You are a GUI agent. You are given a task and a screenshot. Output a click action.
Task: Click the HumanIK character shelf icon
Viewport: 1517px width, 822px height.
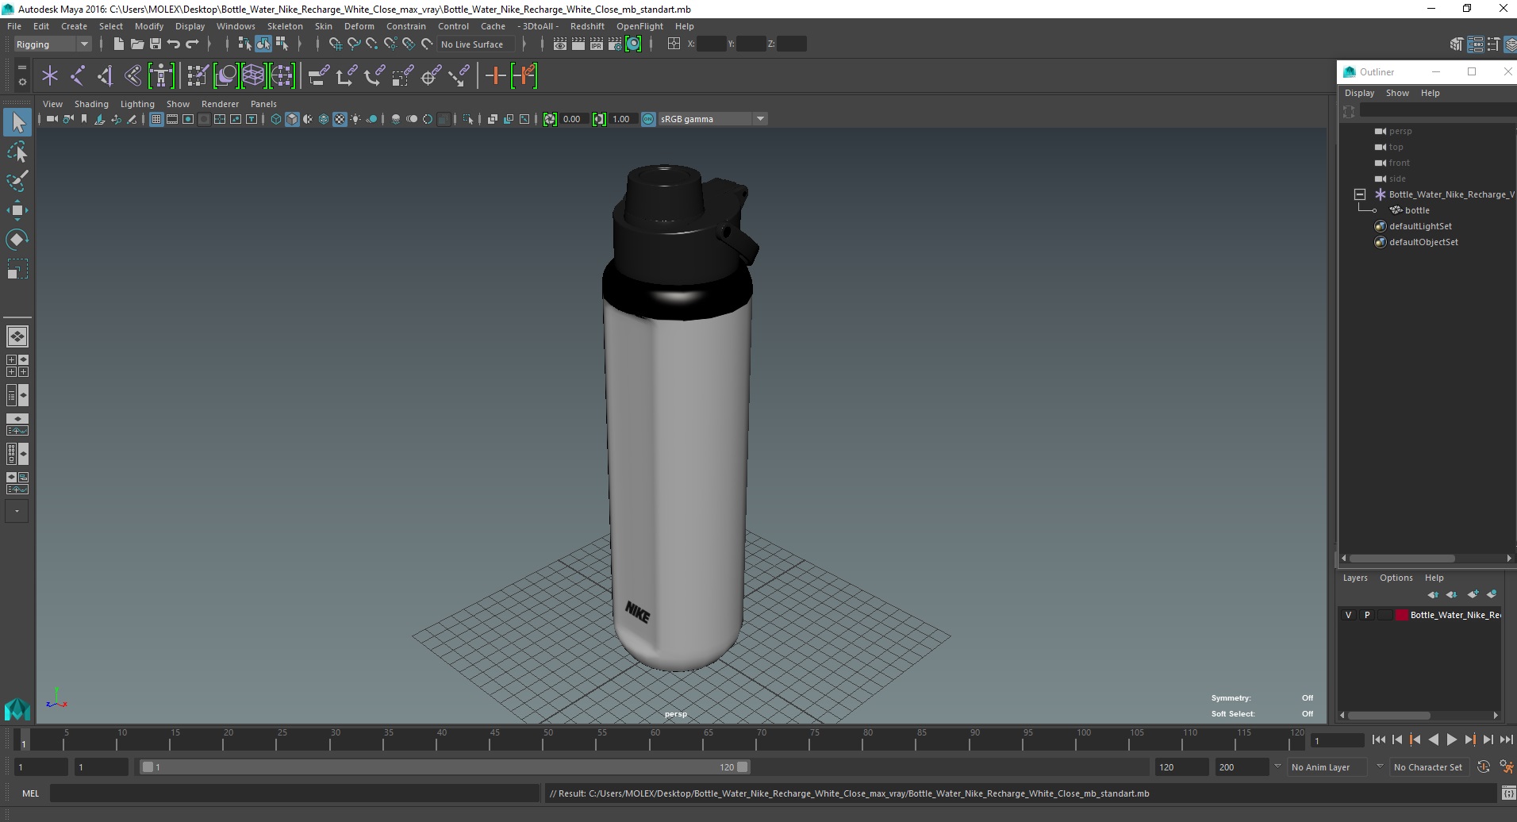pyautogui.click(x=160, y=75)
